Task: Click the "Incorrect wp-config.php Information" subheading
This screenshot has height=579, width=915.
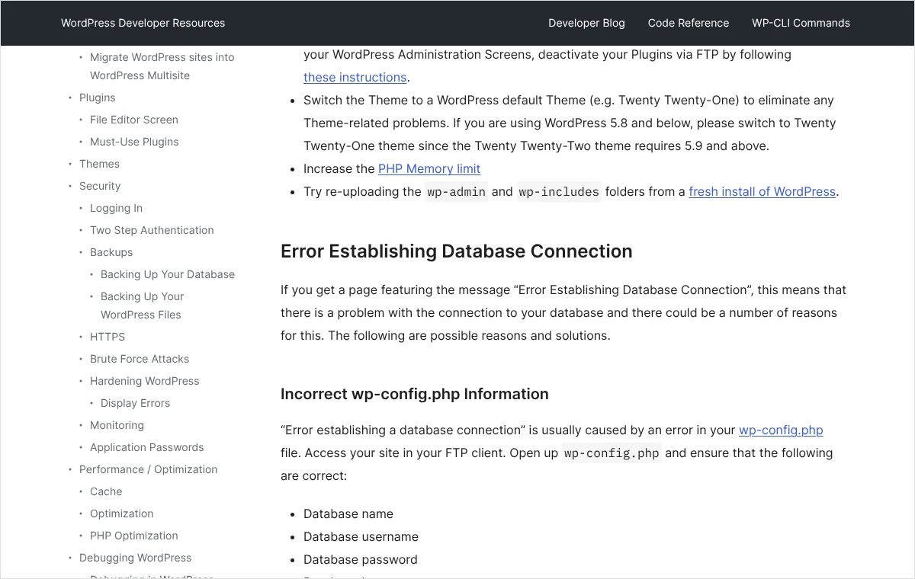Action: click(415, 394)
